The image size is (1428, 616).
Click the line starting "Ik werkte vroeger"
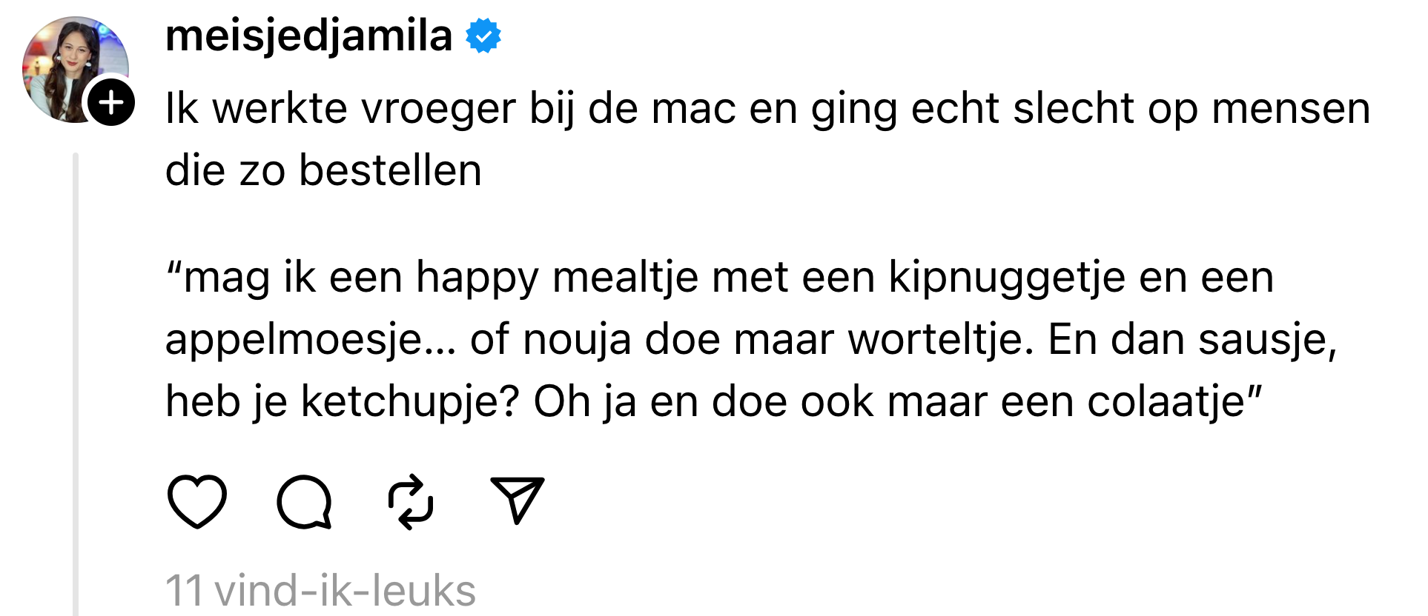[x=767, y=108]
